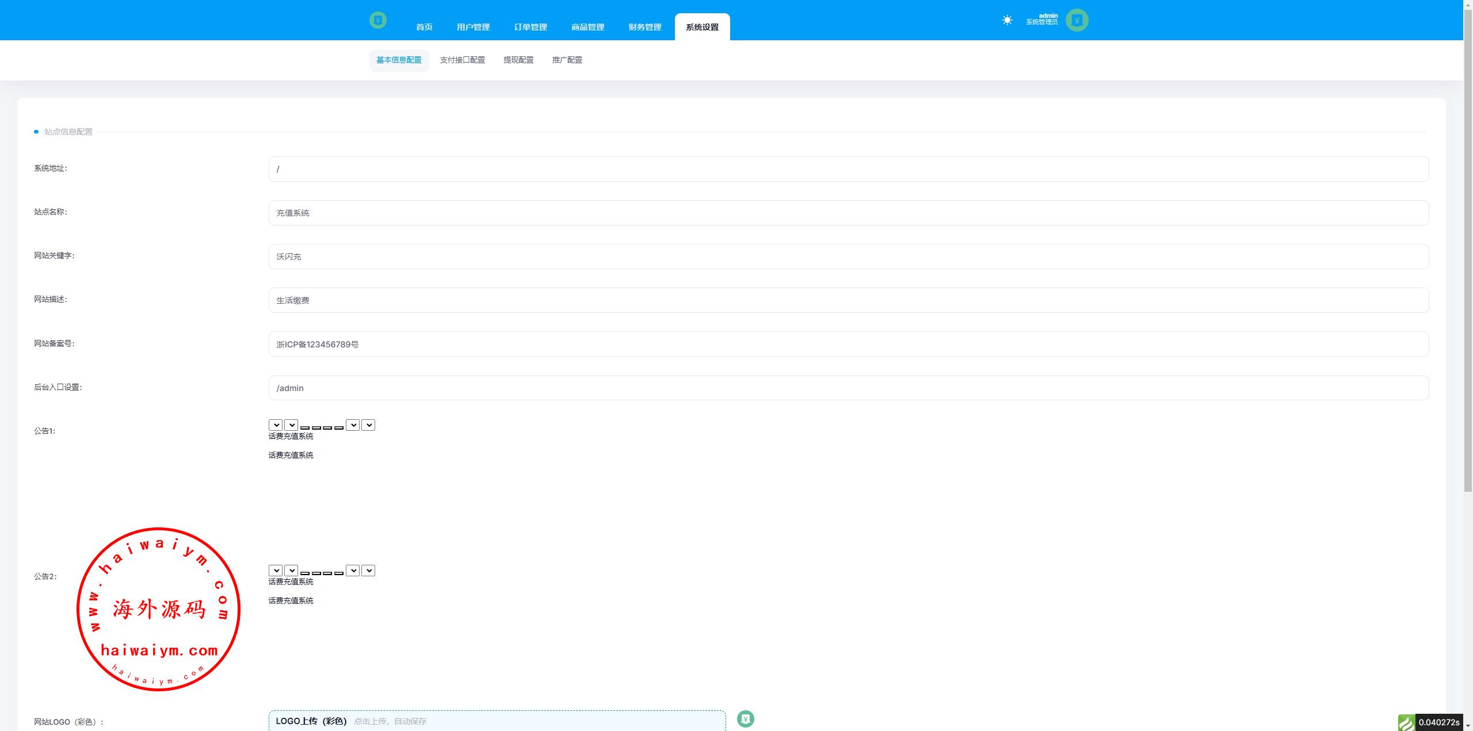
Task: Switch to the 提现配置 tab
Action: click(x=518, y=60)
